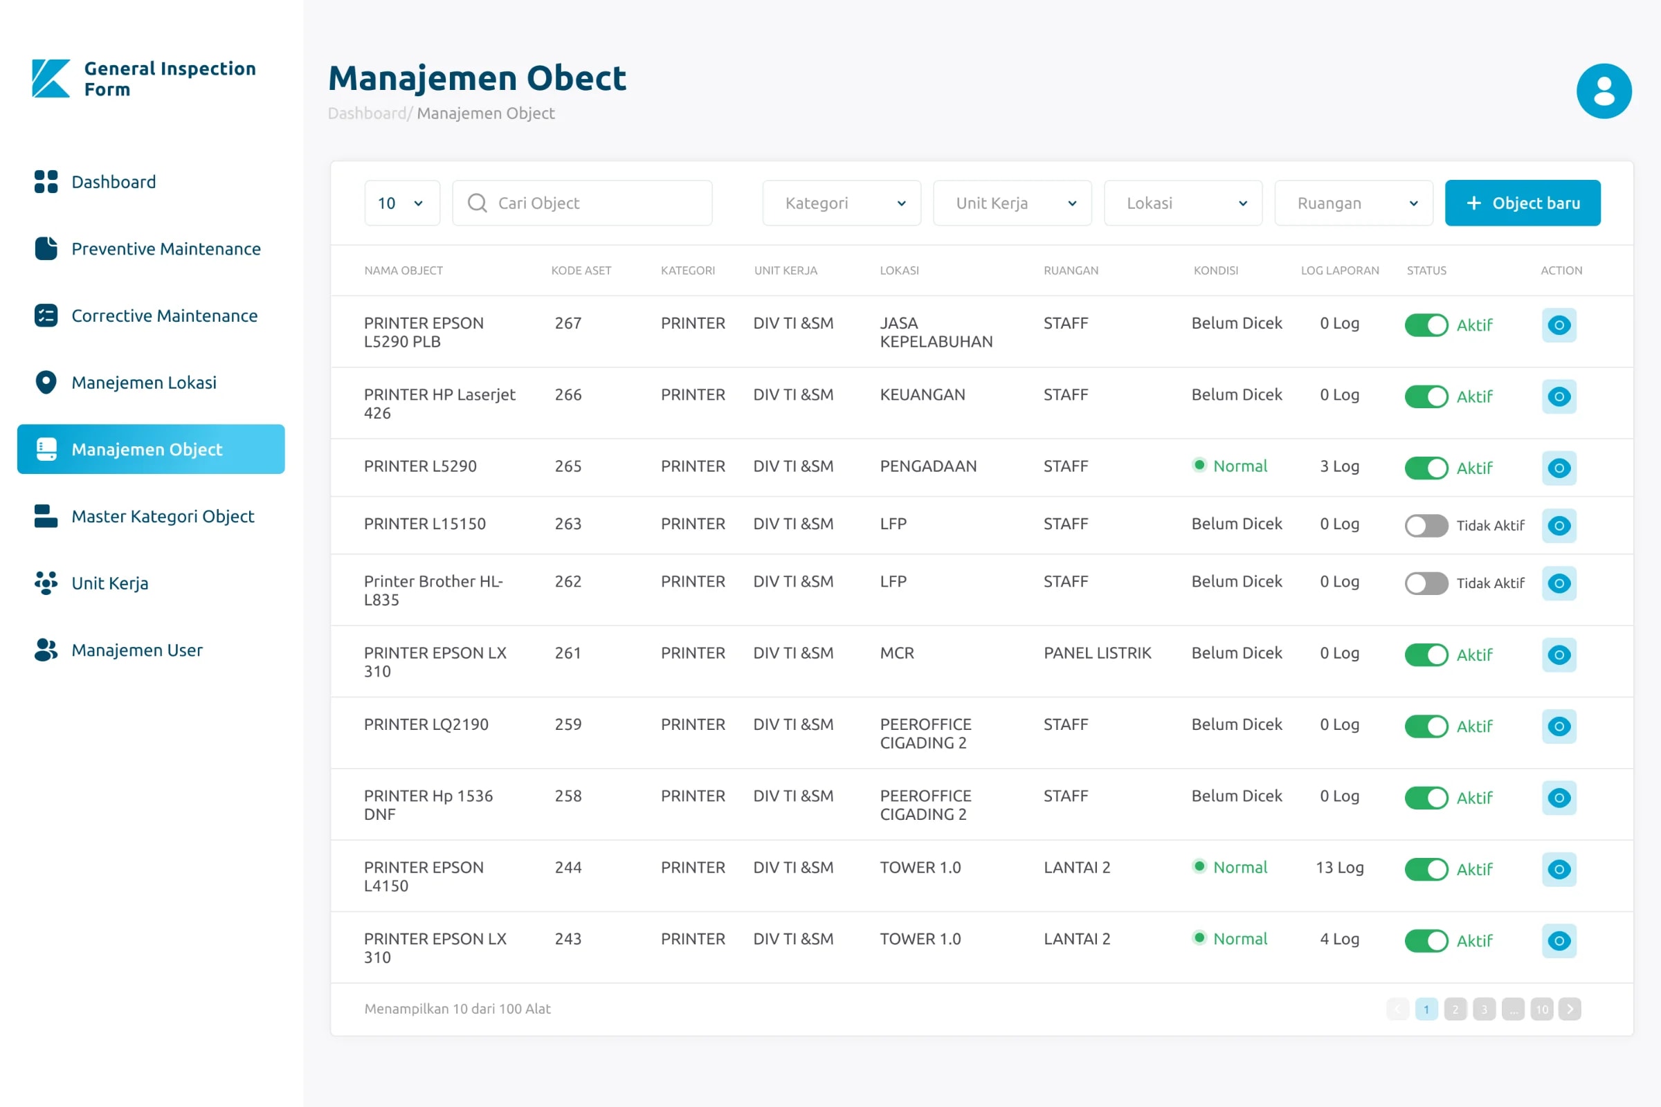The width and height of the screenshot is (1661, 1107).
Task: Click the next page arrow in pagination
Action: [x=1569, y=1009]
